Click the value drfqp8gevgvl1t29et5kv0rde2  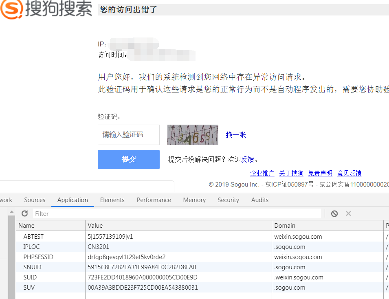127,257
